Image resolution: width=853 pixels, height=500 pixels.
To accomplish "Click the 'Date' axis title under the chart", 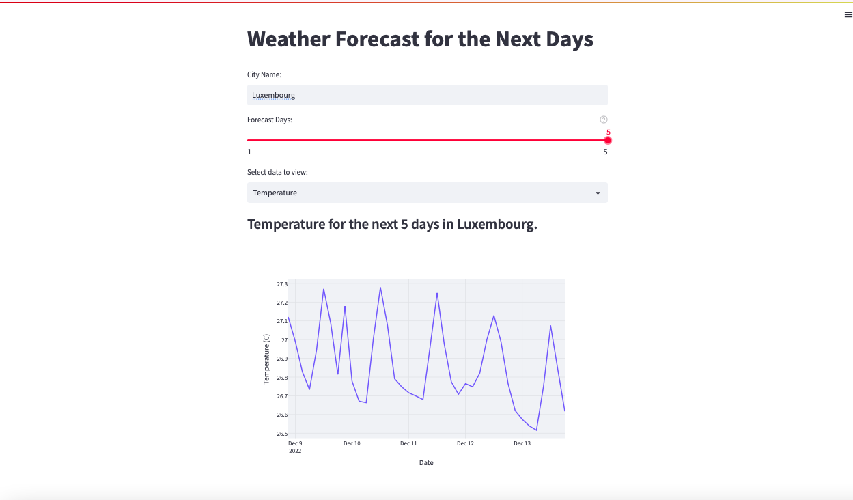I will coord(425,462).
